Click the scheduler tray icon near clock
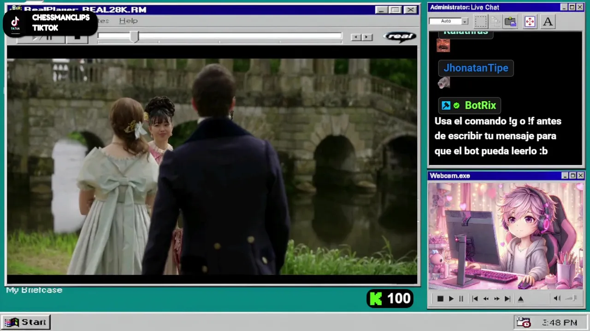Image resolution: width=590 pixels, height=331 pixels. [x=523, y=322]
